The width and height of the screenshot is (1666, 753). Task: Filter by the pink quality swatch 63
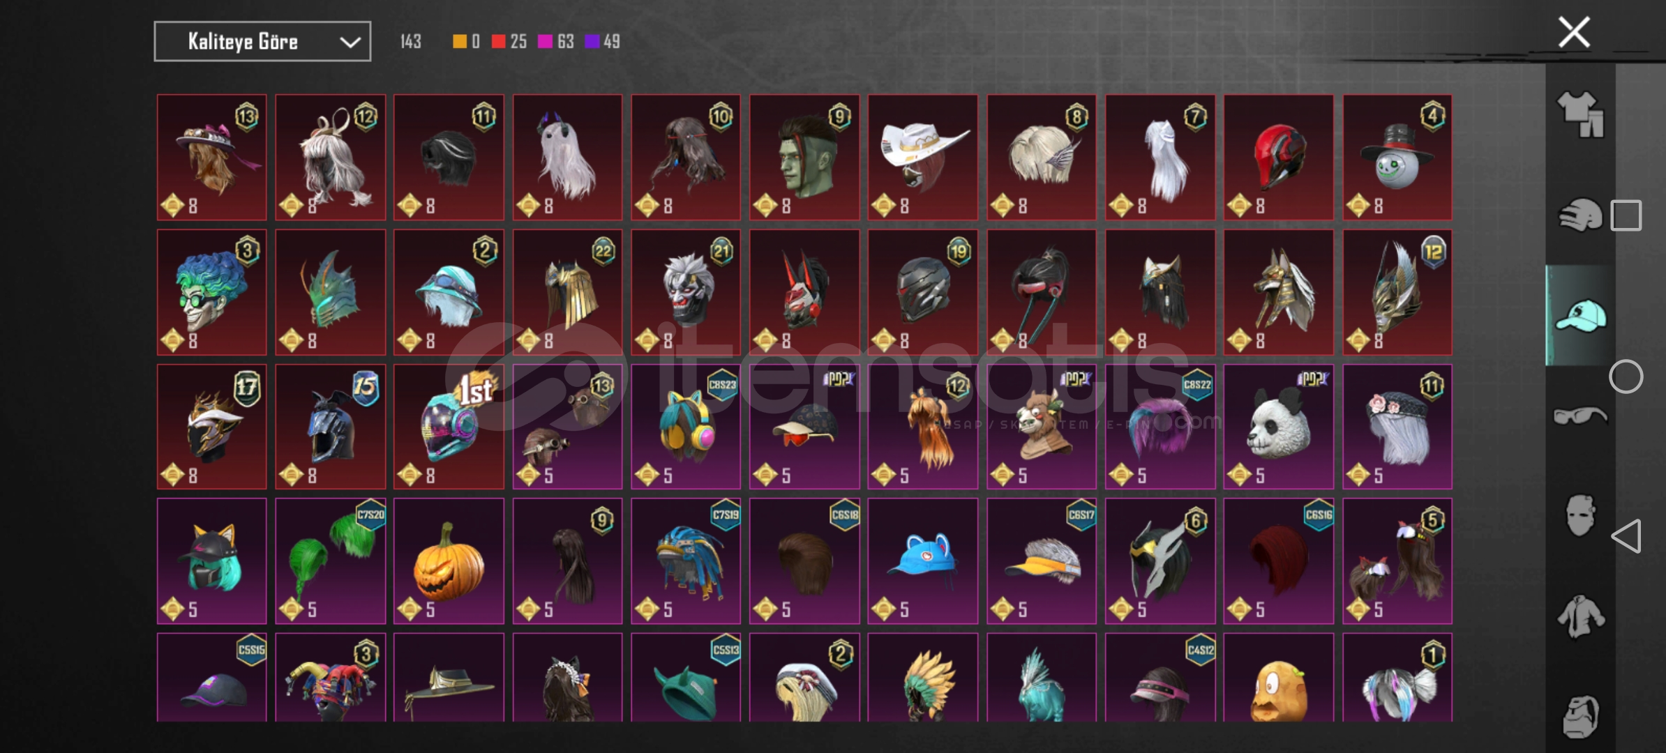click(556, 41)
